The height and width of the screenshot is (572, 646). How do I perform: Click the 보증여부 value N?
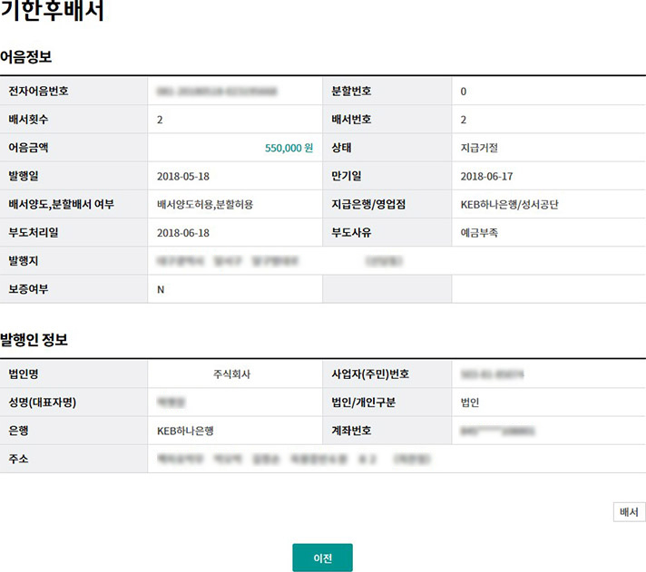click(161, 289)
